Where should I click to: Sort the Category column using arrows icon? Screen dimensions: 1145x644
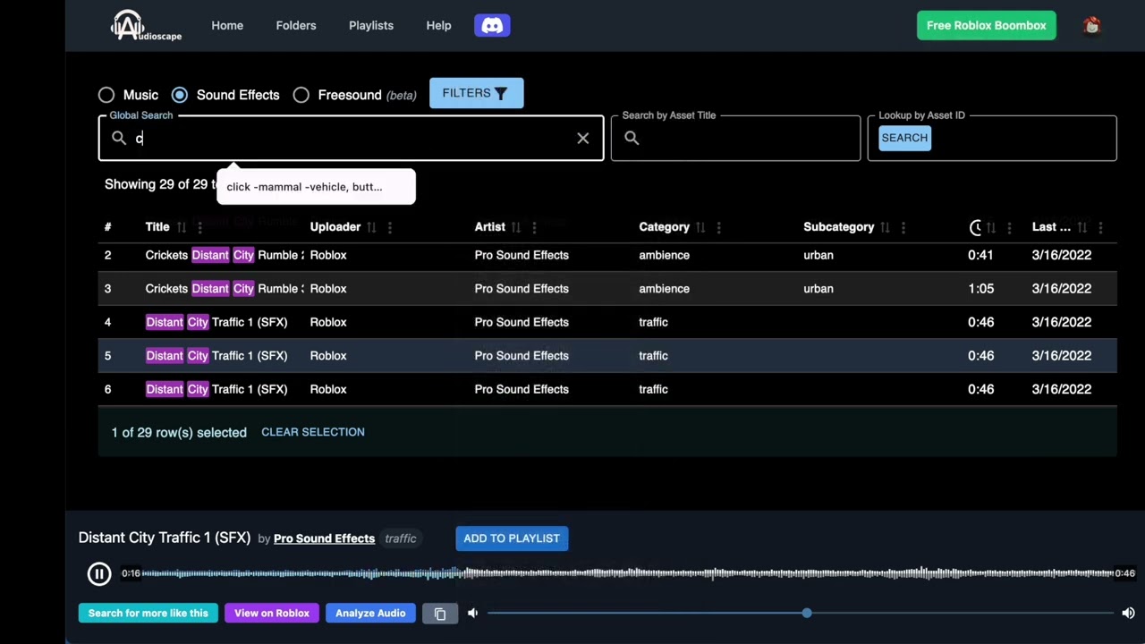[700, 227]
